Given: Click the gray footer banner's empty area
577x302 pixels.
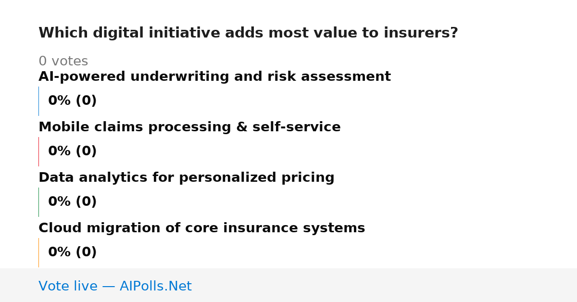Looking at the screenshot, I should tap(385, 285).
